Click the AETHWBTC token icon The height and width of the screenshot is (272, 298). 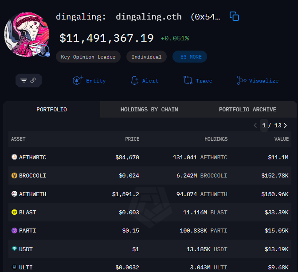(x=14, y=157)
